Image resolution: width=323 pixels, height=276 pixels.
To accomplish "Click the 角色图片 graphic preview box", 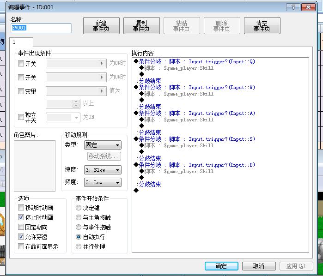I will pos(35,166).
